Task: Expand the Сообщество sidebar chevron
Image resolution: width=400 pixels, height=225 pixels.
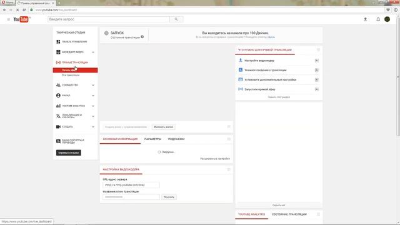Action: coord(93,85)
